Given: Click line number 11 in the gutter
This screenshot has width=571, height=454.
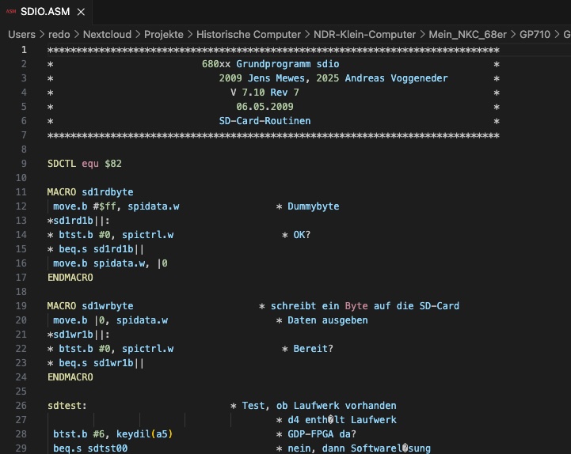Looking at the screenshot, I should point(21,192).
